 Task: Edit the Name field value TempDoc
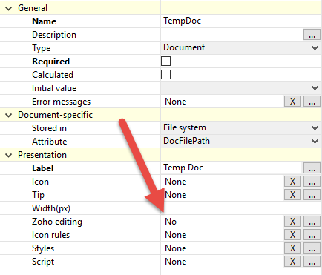241,21
